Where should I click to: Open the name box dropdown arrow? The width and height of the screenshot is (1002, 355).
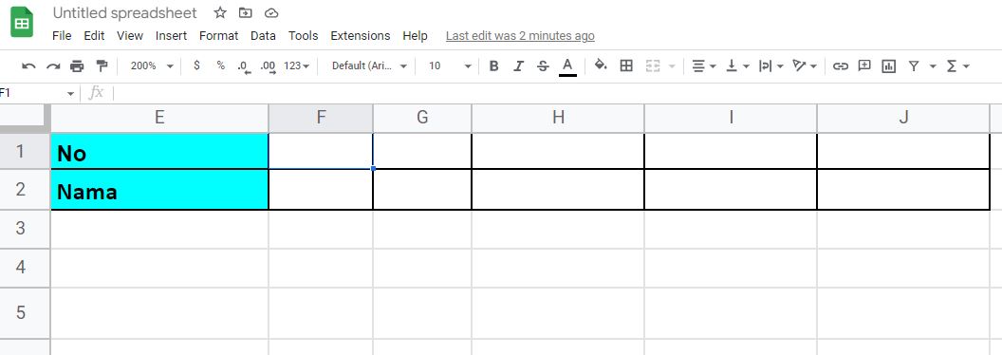tap(70, 94)
